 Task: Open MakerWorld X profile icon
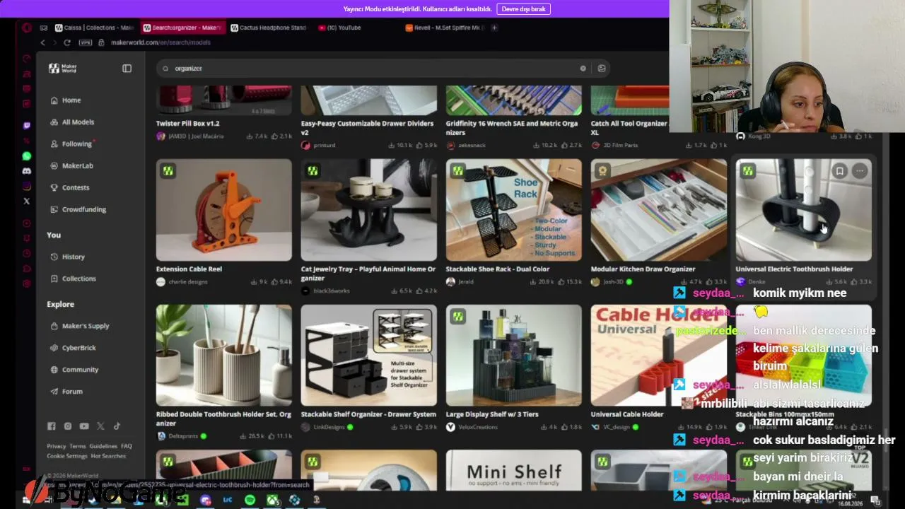point(100,426)
